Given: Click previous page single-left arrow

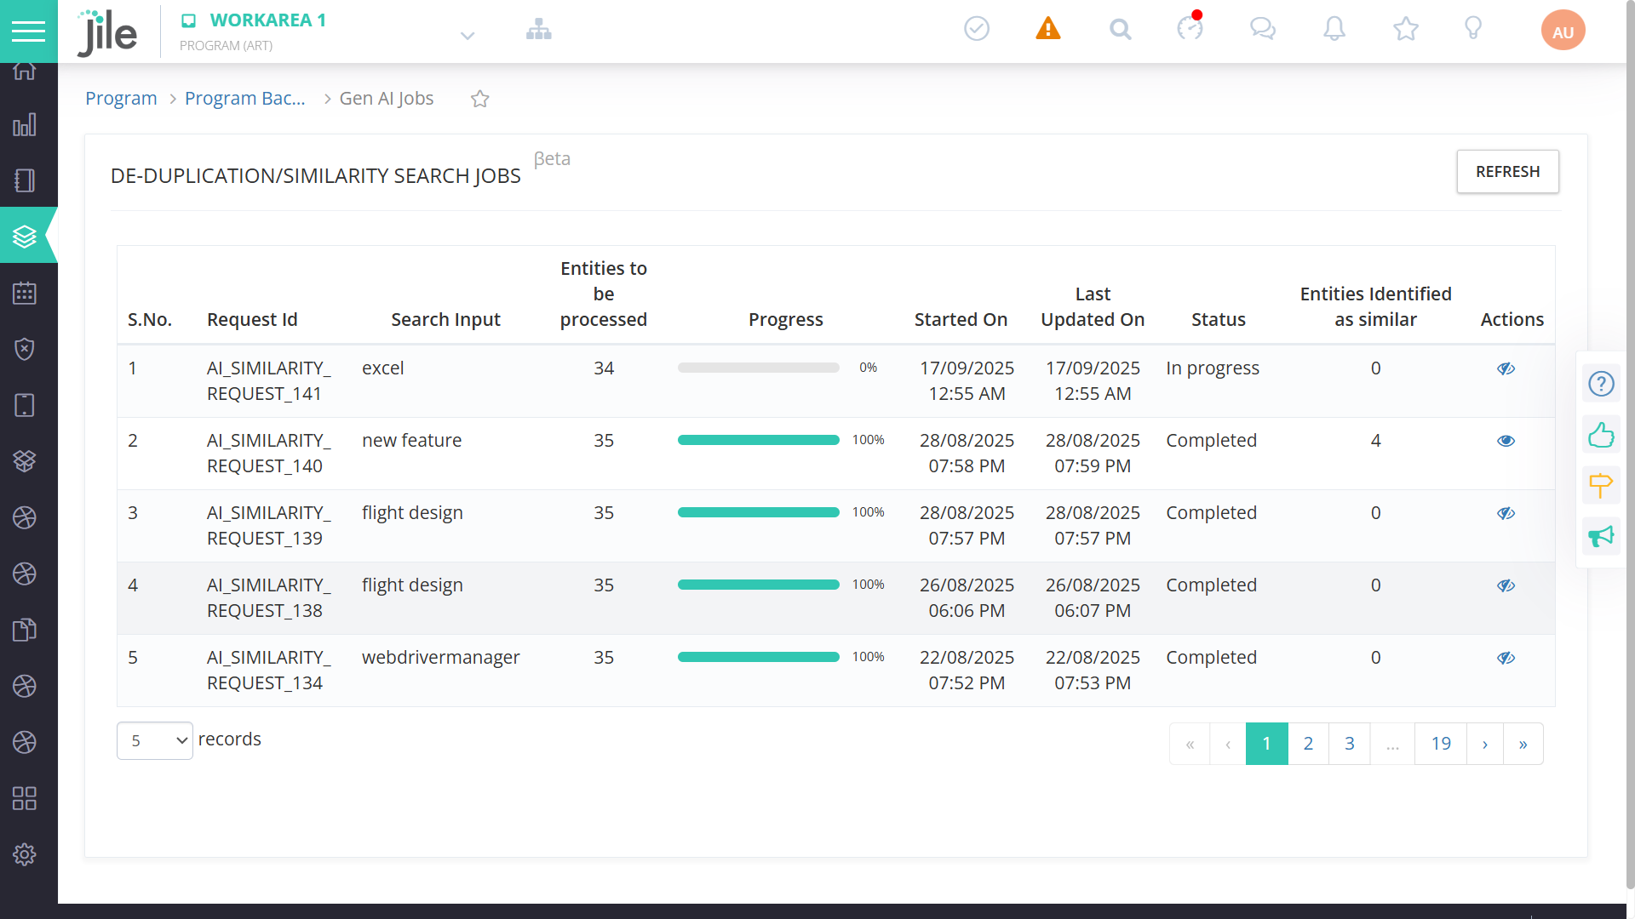Looking at the screenshot, I should (1228, 744).
